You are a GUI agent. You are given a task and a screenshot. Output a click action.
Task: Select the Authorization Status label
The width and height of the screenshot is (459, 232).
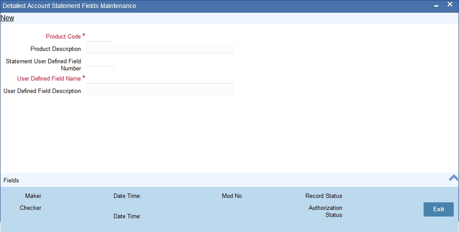click(x=325, y=211)
